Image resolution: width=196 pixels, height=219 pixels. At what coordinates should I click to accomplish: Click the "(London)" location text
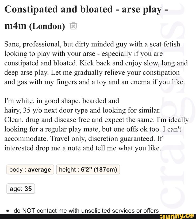47,26
